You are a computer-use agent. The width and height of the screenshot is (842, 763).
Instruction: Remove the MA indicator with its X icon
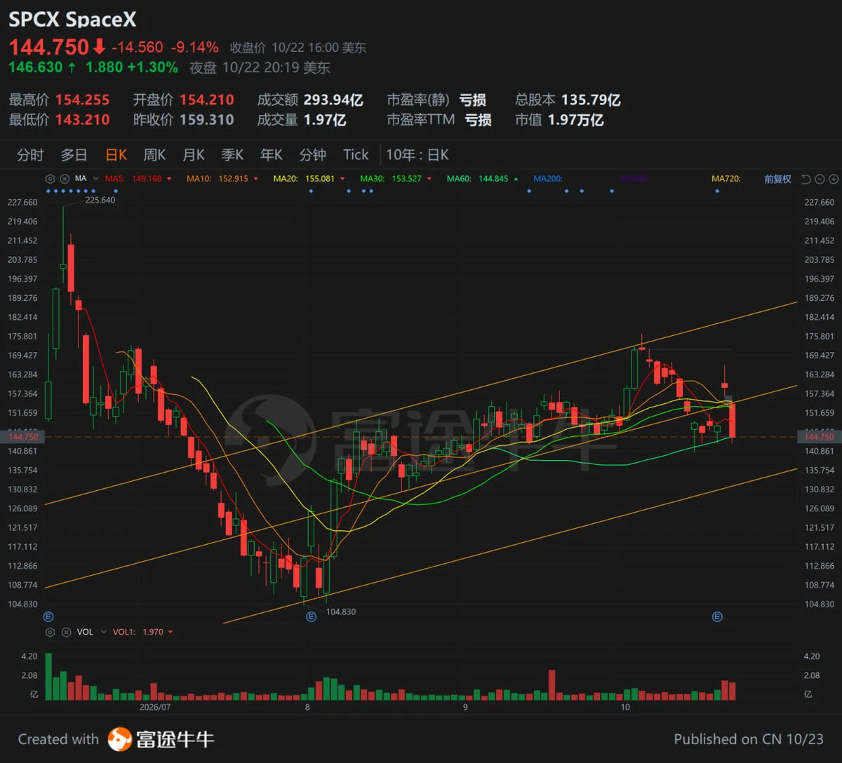pos(65,179)
